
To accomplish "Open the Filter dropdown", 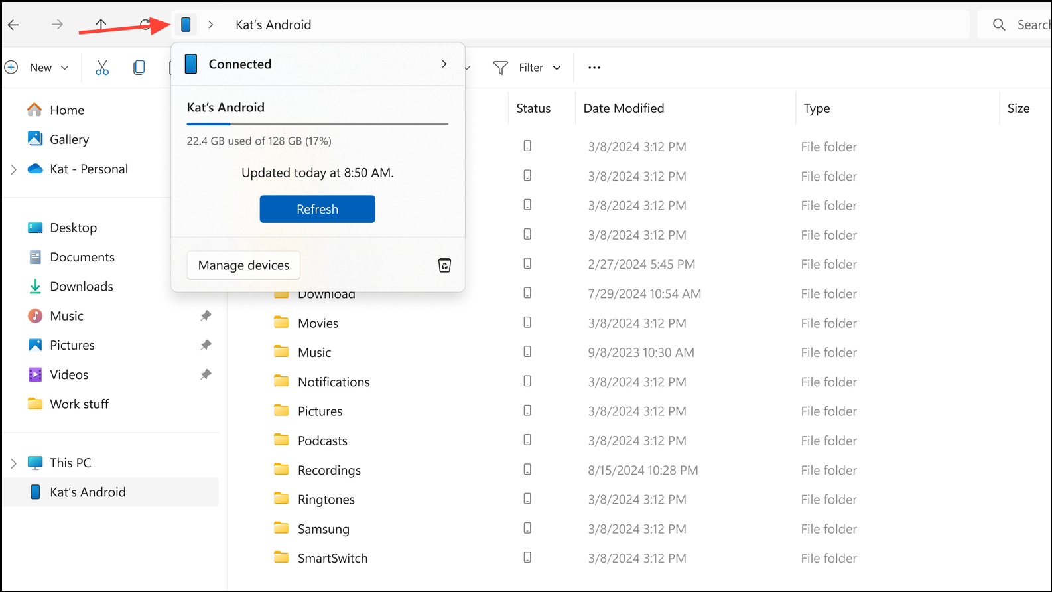I will point(528,68).
